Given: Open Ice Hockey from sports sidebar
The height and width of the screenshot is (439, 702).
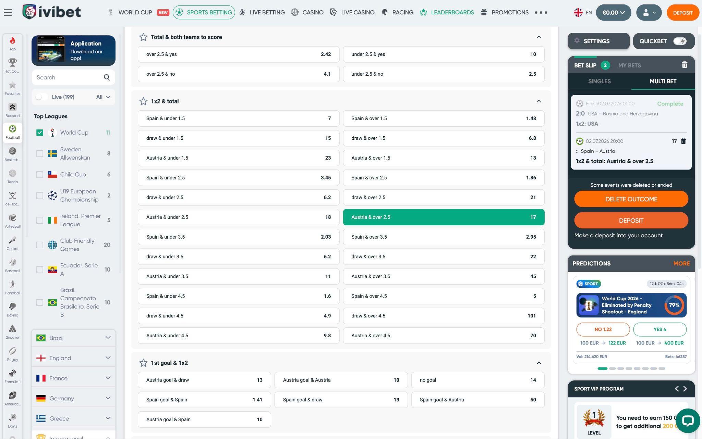Looking at the screenshot, I should [12, 199].
